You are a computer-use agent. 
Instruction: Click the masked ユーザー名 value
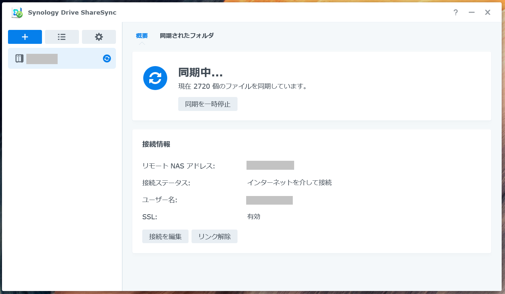pos(269,200)
